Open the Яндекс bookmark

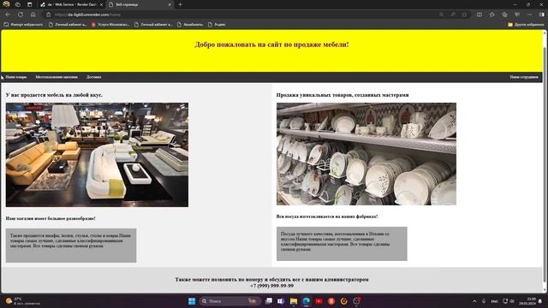pyautogui.click(x=217, y=25)
